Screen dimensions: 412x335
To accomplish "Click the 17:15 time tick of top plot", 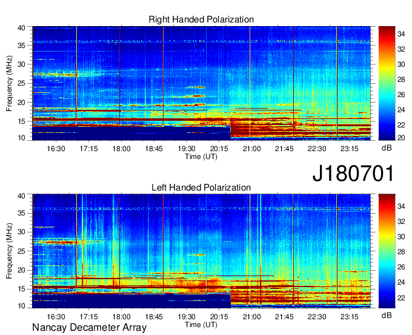I will (88, 149).
